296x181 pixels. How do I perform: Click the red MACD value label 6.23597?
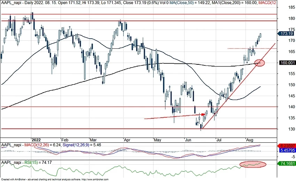[287, 146]
